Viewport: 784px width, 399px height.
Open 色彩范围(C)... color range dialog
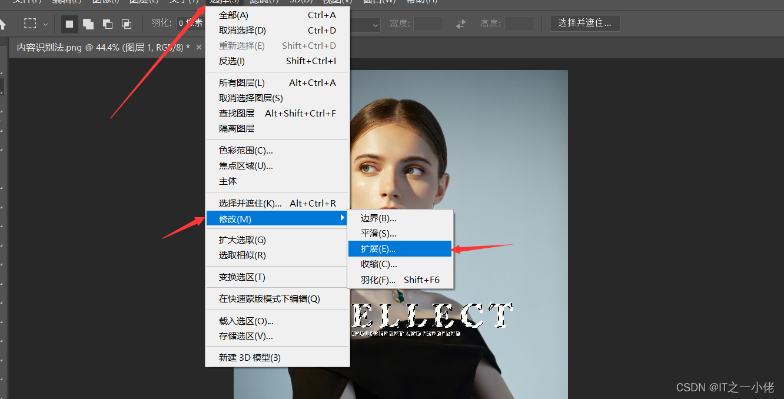coord(277,151)
